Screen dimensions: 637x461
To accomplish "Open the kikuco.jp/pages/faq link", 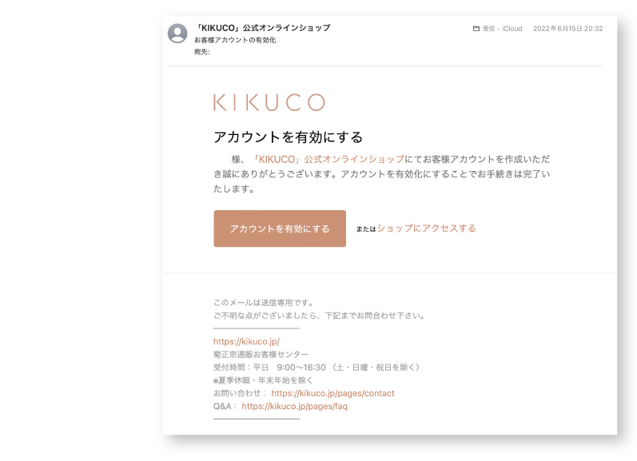I will click(x=295, y=406).
